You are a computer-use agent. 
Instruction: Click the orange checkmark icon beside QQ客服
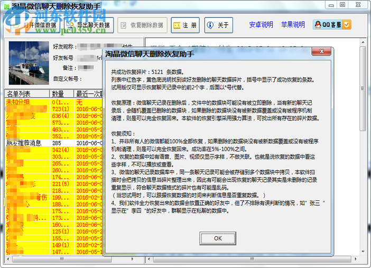(x=347, y=25)
